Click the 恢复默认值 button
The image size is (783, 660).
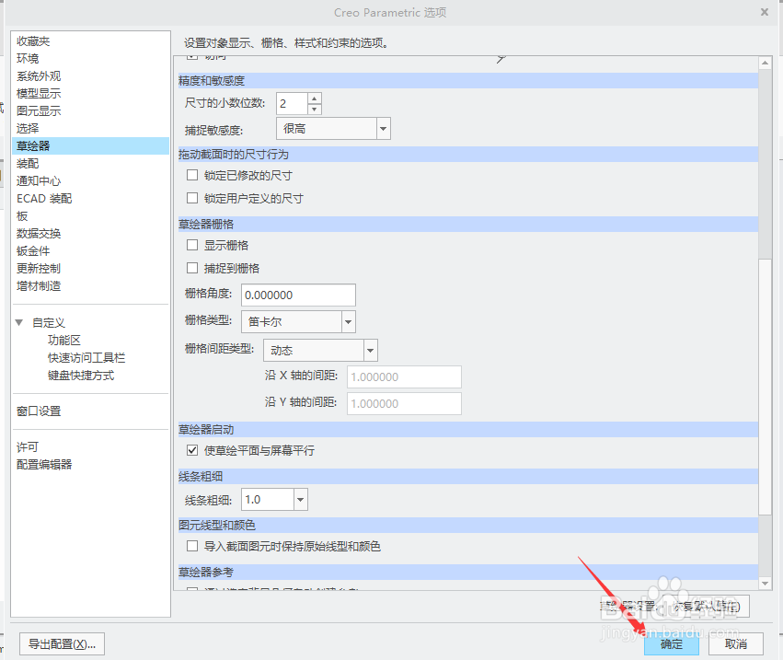point(705,607)
